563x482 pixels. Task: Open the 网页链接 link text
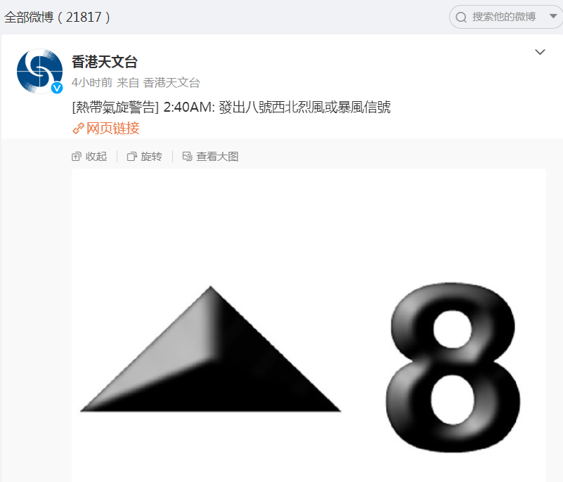pyautogui.click(x=112, y=128)
